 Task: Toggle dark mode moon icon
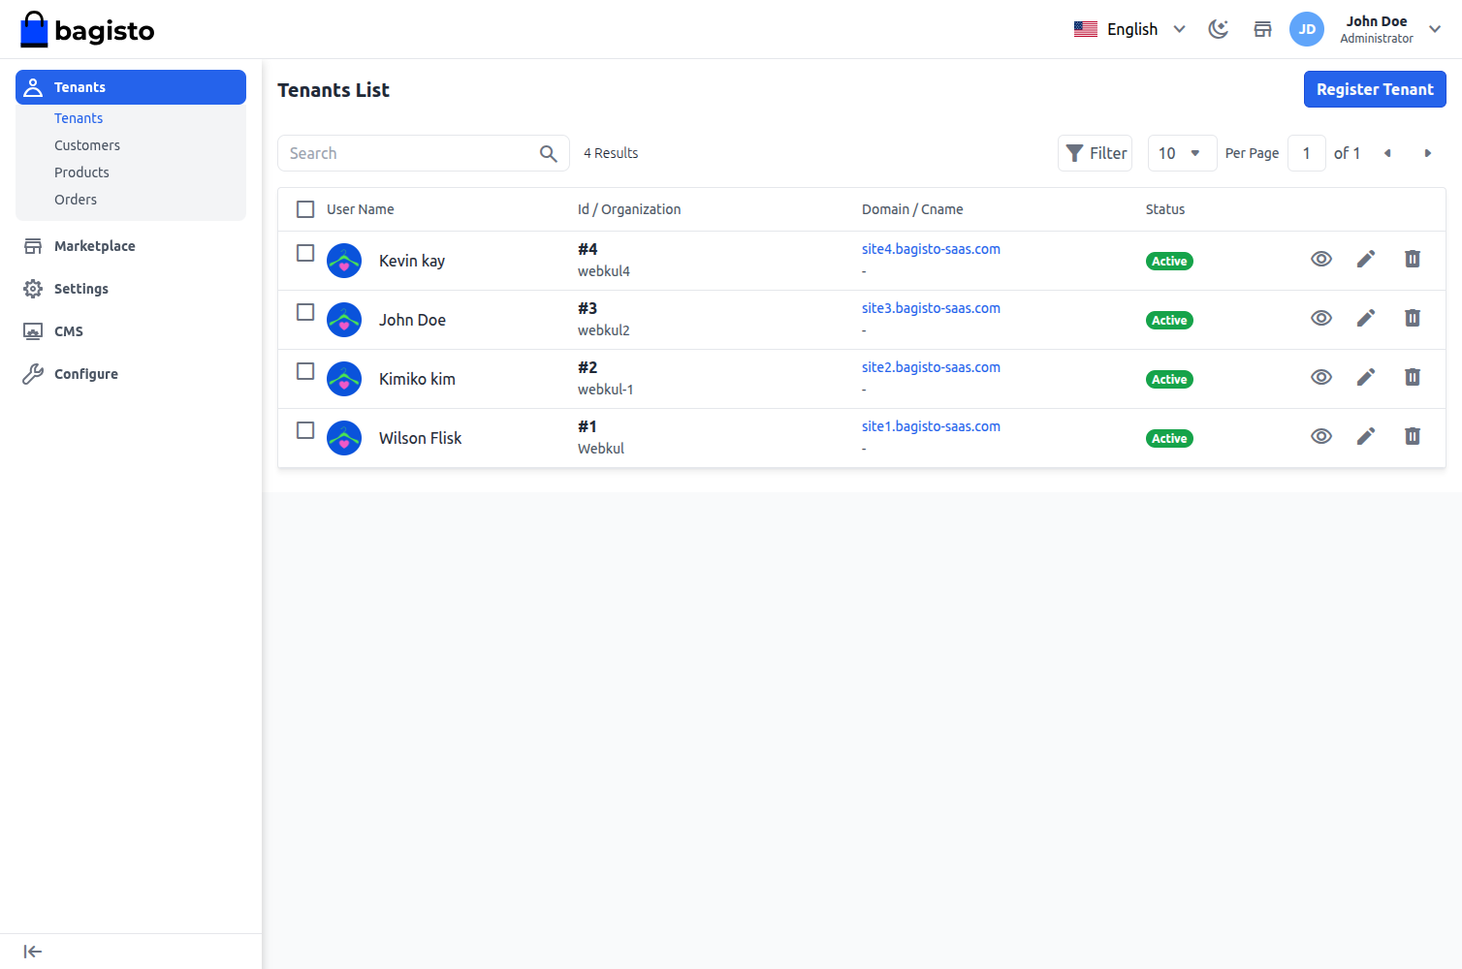tap(1219, 29)
